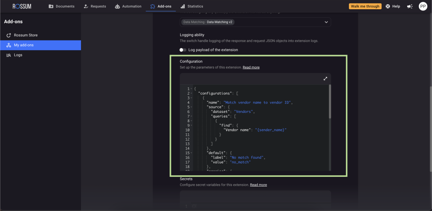Screen dimensions: 432x211
Task: Collapse code fold on line 1
Action: (192, 89)
